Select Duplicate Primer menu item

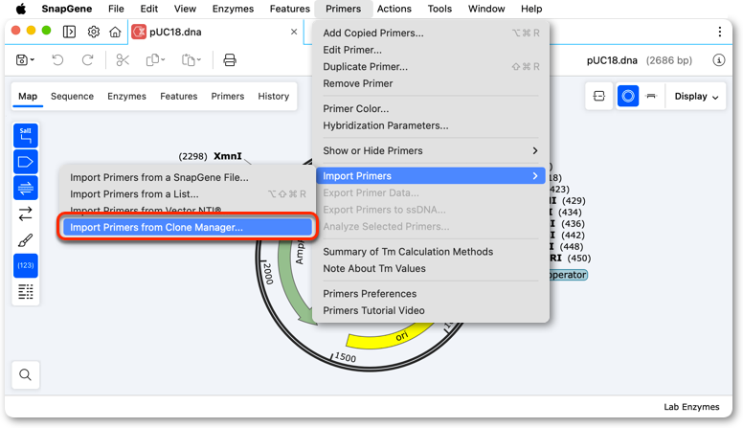point(430,66)
